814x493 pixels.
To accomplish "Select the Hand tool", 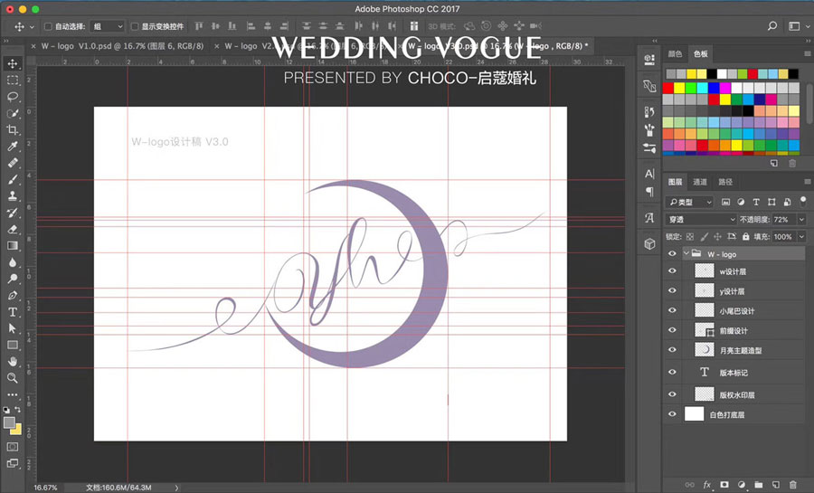I will click(13, 362).
